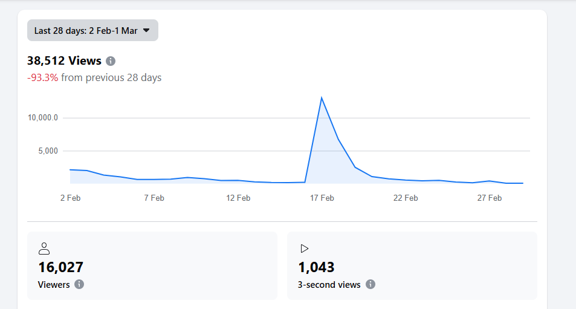Click the info icon beside 38,512 Views
The width and height of the screenshot is (576, 309).
(111, 61)
